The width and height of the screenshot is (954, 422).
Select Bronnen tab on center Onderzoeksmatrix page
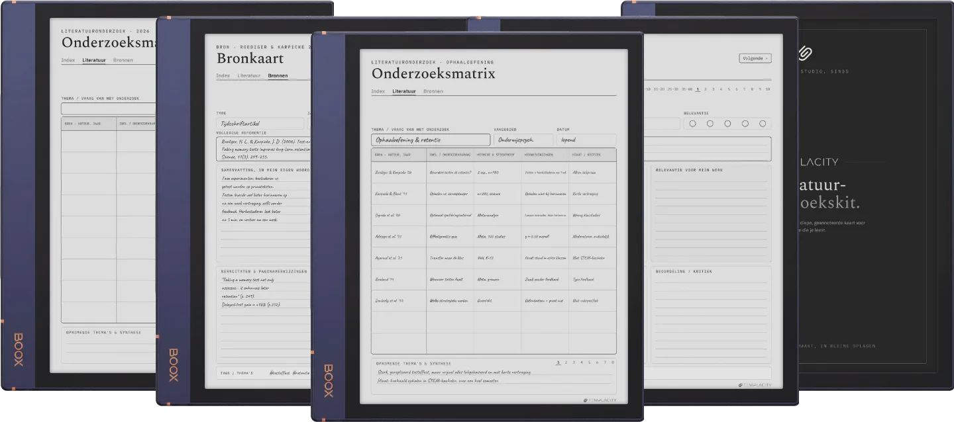tap(433, 91)
